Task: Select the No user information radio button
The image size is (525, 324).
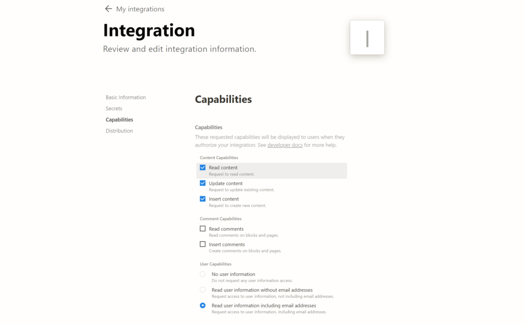Action: click(203, 274)
